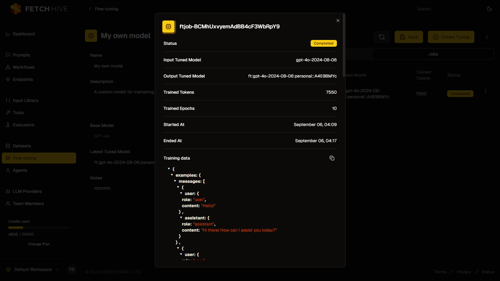The width and height of the screenshot is (500, 281).
Task: Click the Latest Tuned Model field
Action: point(122,162)
